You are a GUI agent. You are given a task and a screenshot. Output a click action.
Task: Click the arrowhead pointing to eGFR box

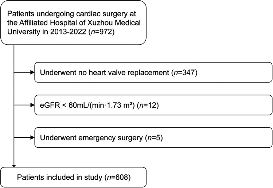32,105
